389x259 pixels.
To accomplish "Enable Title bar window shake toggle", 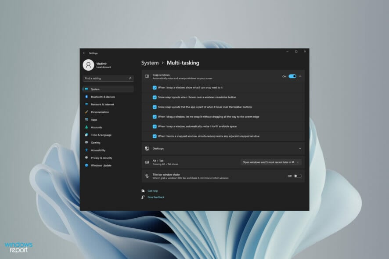I will pyautogui.click(x=298, y=176).
